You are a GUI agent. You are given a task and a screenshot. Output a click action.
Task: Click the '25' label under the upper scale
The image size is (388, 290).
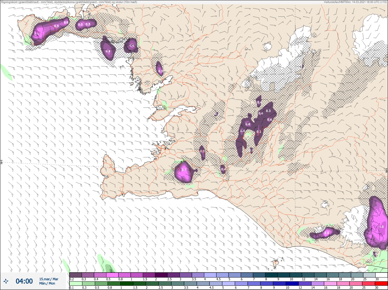click(365, 279)
